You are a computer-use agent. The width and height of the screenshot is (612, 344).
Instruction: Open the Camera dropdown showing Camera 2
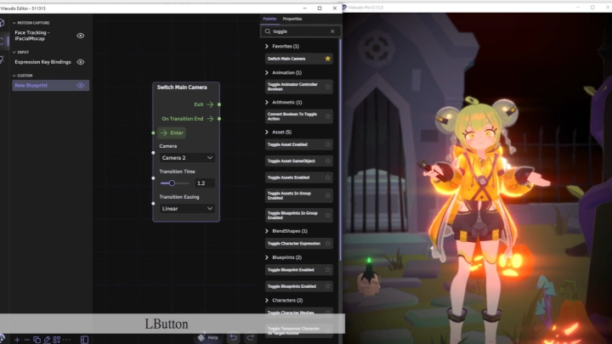click(187, 158)
